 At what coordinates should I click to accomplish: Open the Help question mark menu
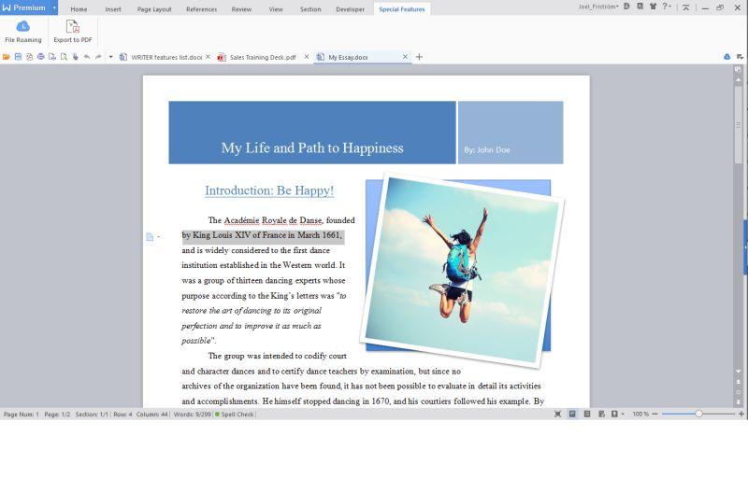click(666, 7)
